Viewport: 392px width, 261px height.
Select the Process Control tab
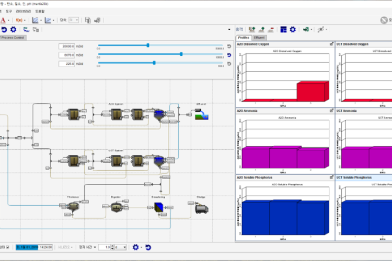coord(13,38)
